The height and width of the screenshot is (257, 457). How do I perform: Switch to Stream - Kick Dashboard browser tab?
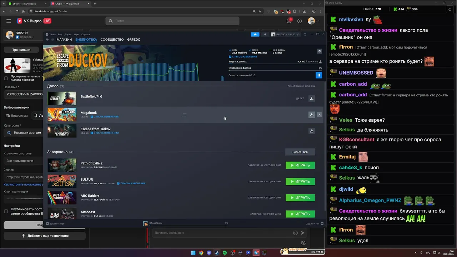[28, 4]
